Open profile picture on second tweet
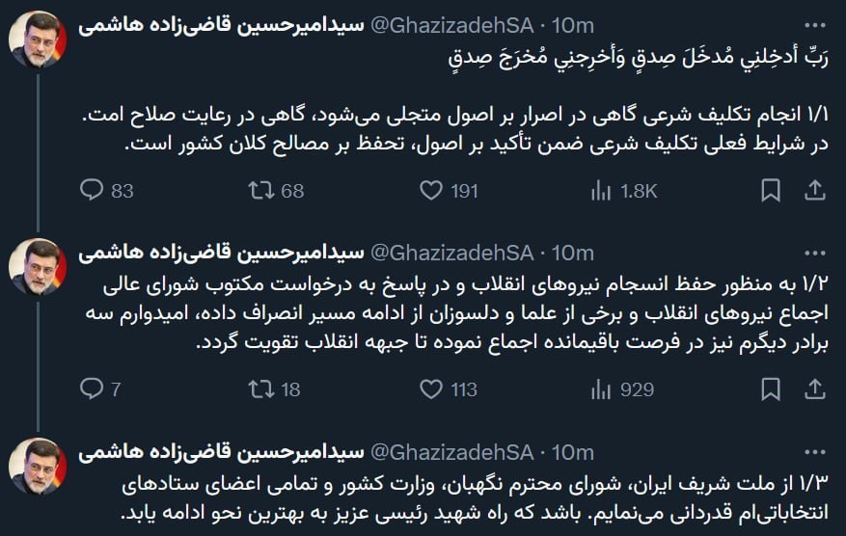This screenshot has height=536, width=846. [x=38, y=266]
